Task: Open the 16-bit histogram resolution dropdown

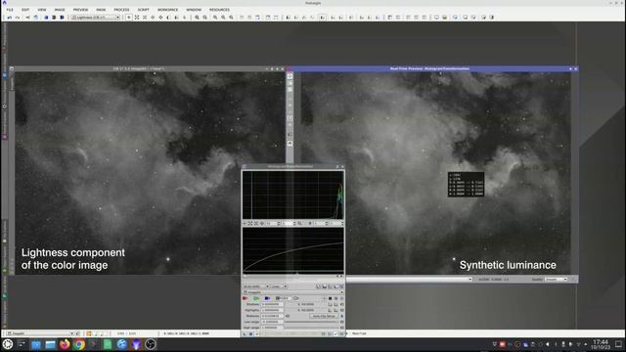Action: coord(256,286)
